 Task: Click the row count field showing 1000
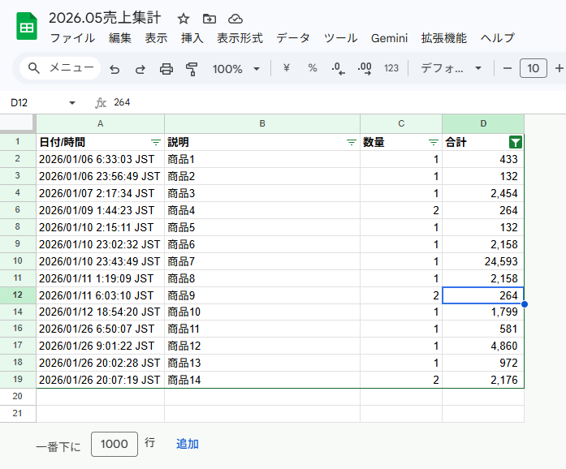(114, 444)
